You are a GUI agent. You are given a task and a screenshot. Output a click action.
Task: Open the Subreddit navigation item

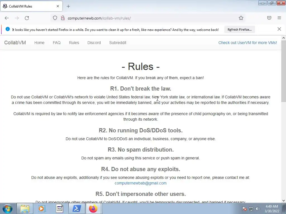[118, 43]
